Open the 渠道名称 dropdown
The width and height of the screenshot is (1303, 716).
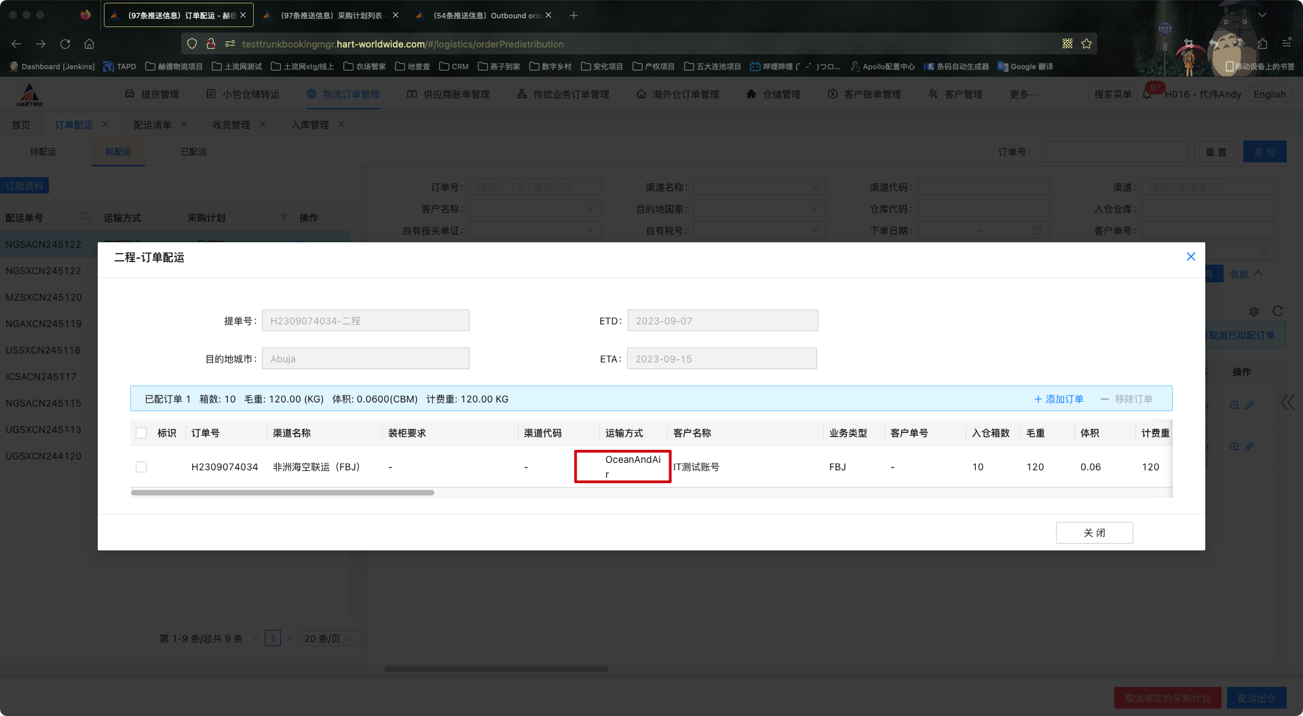click(759, 187)
